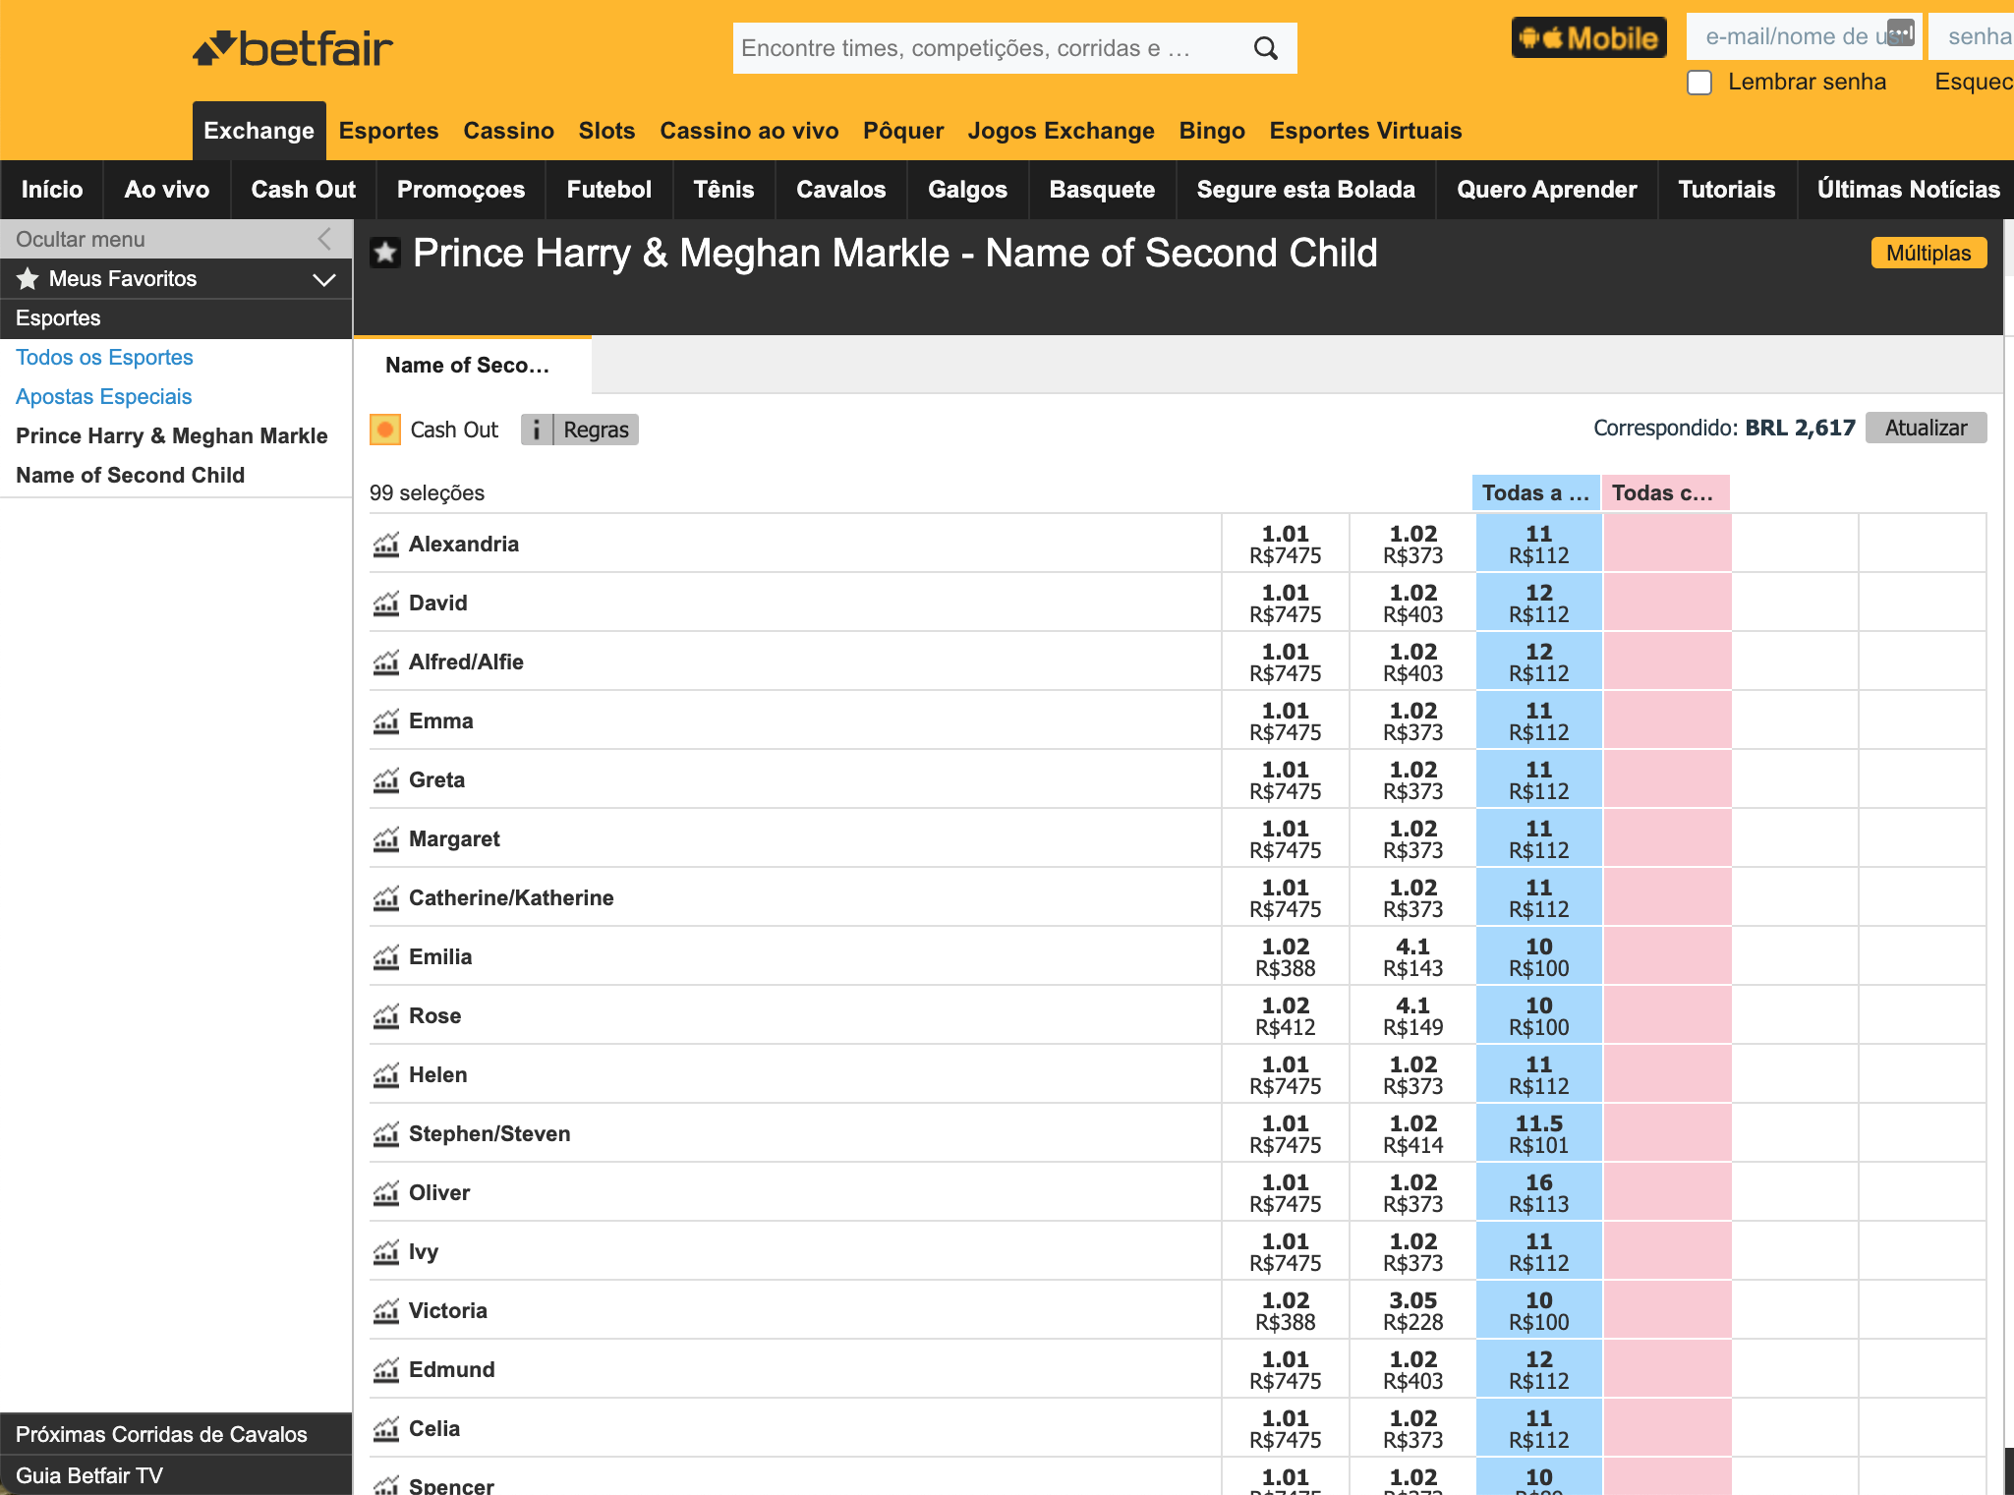The image size is (2014, 1495).
Task: Expand the Meus Favoritos section
Action: pos(323,279)
